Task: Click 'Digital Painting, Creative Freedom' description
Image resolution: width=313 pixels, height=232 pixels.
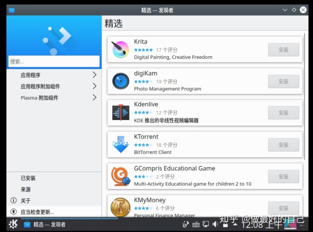Action: coord(173,57)
